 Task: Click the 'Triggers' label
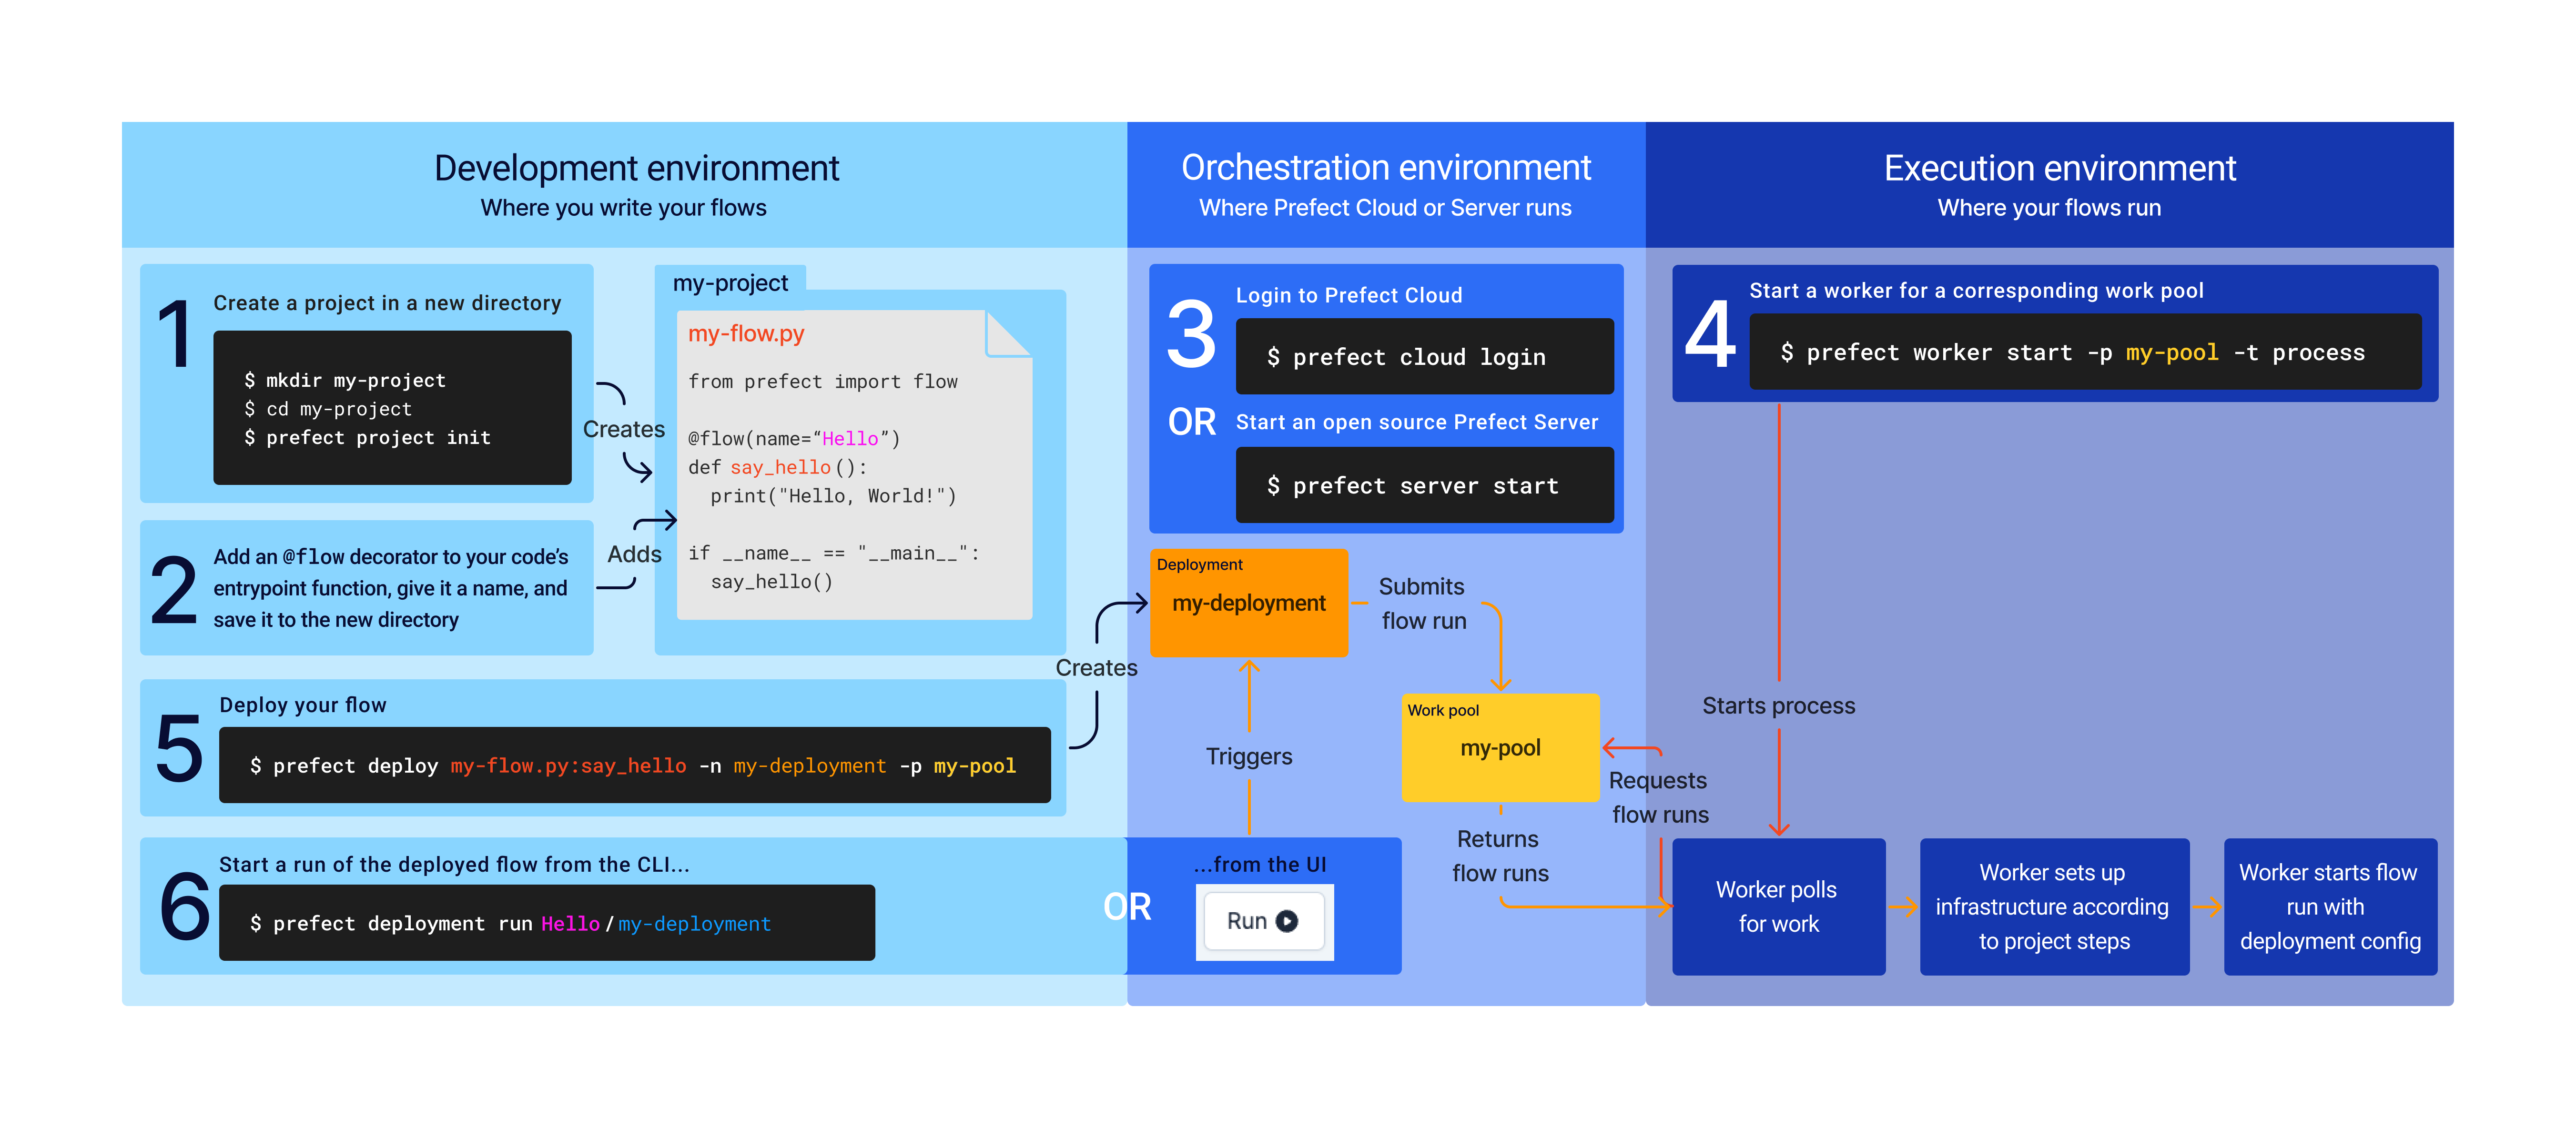[1248, 756]
